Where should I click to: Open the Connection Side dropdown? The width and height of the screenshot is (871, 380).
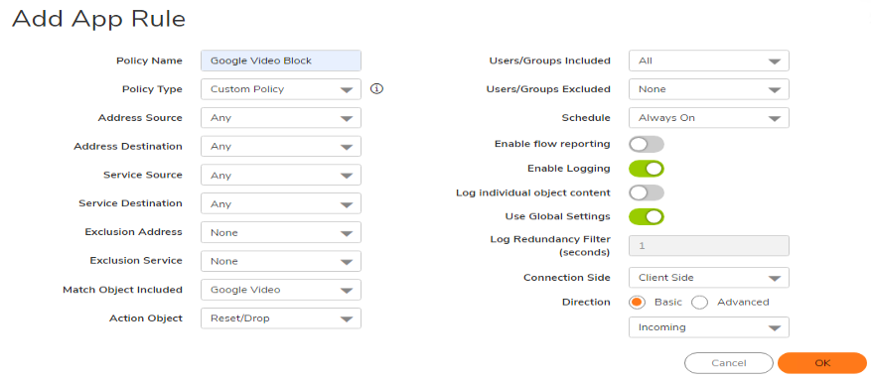(709, 278)
